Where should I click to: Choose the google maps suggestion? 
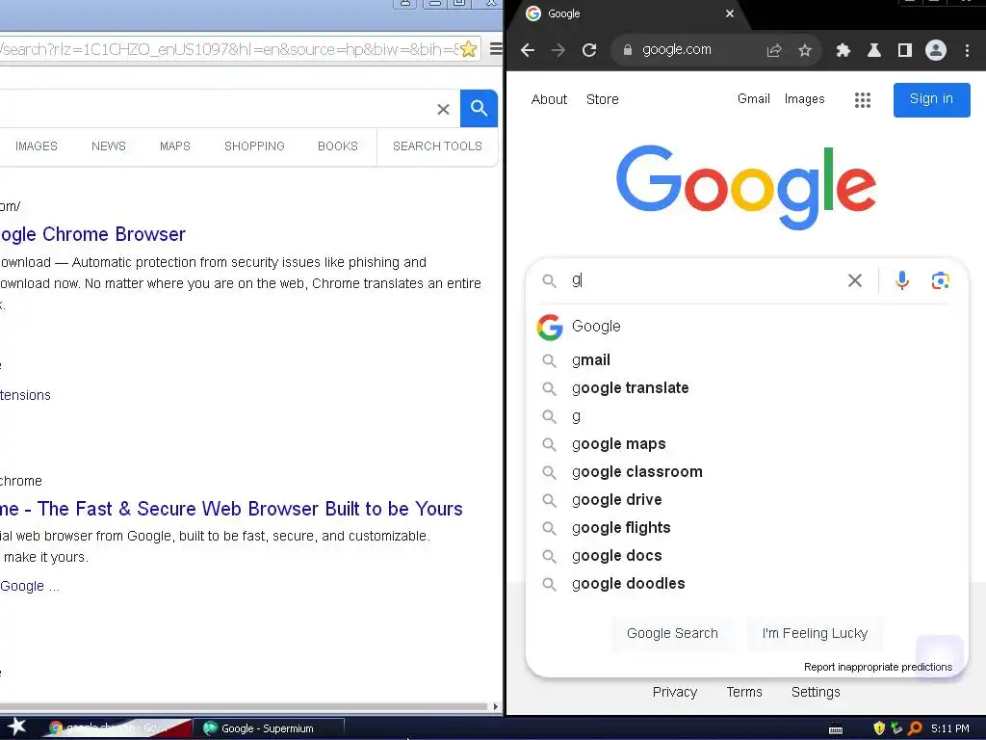pyautogui.click(x=746, y=444)
